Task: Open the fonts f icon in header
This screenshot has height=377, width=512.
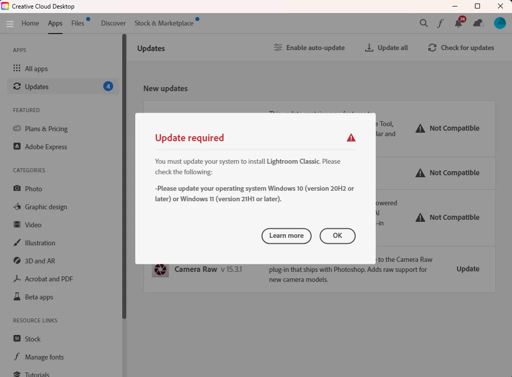Action: point(440,23)
